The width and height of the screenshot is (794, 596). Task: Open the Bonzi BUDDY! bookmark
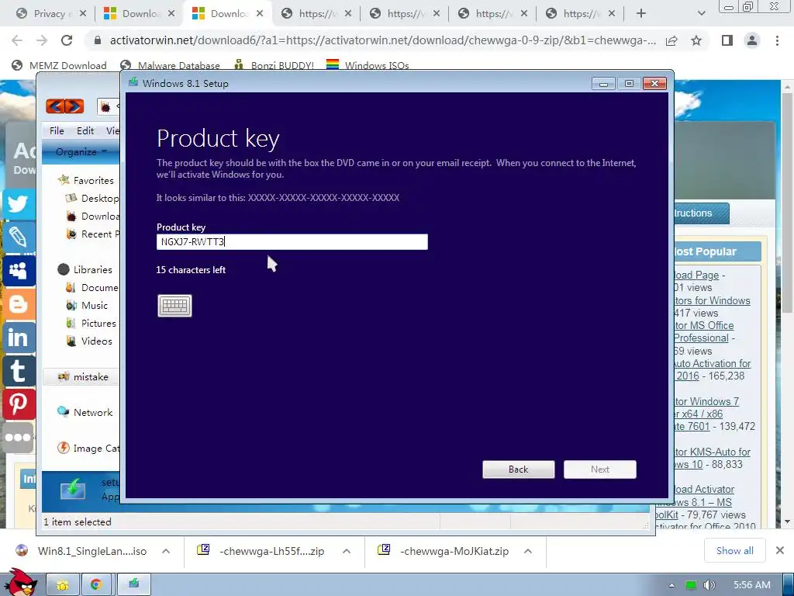coord(274,65)
